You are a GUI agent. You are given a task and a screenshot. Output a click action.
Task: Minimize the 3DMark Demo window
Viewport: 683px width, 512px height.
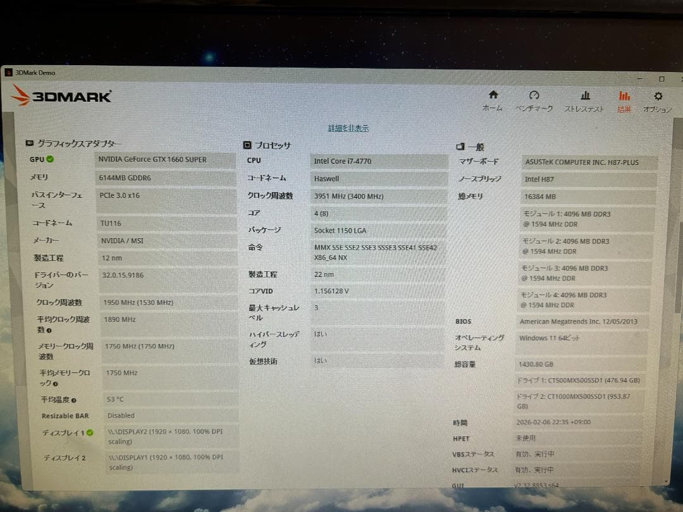click(x=640, y=78)
